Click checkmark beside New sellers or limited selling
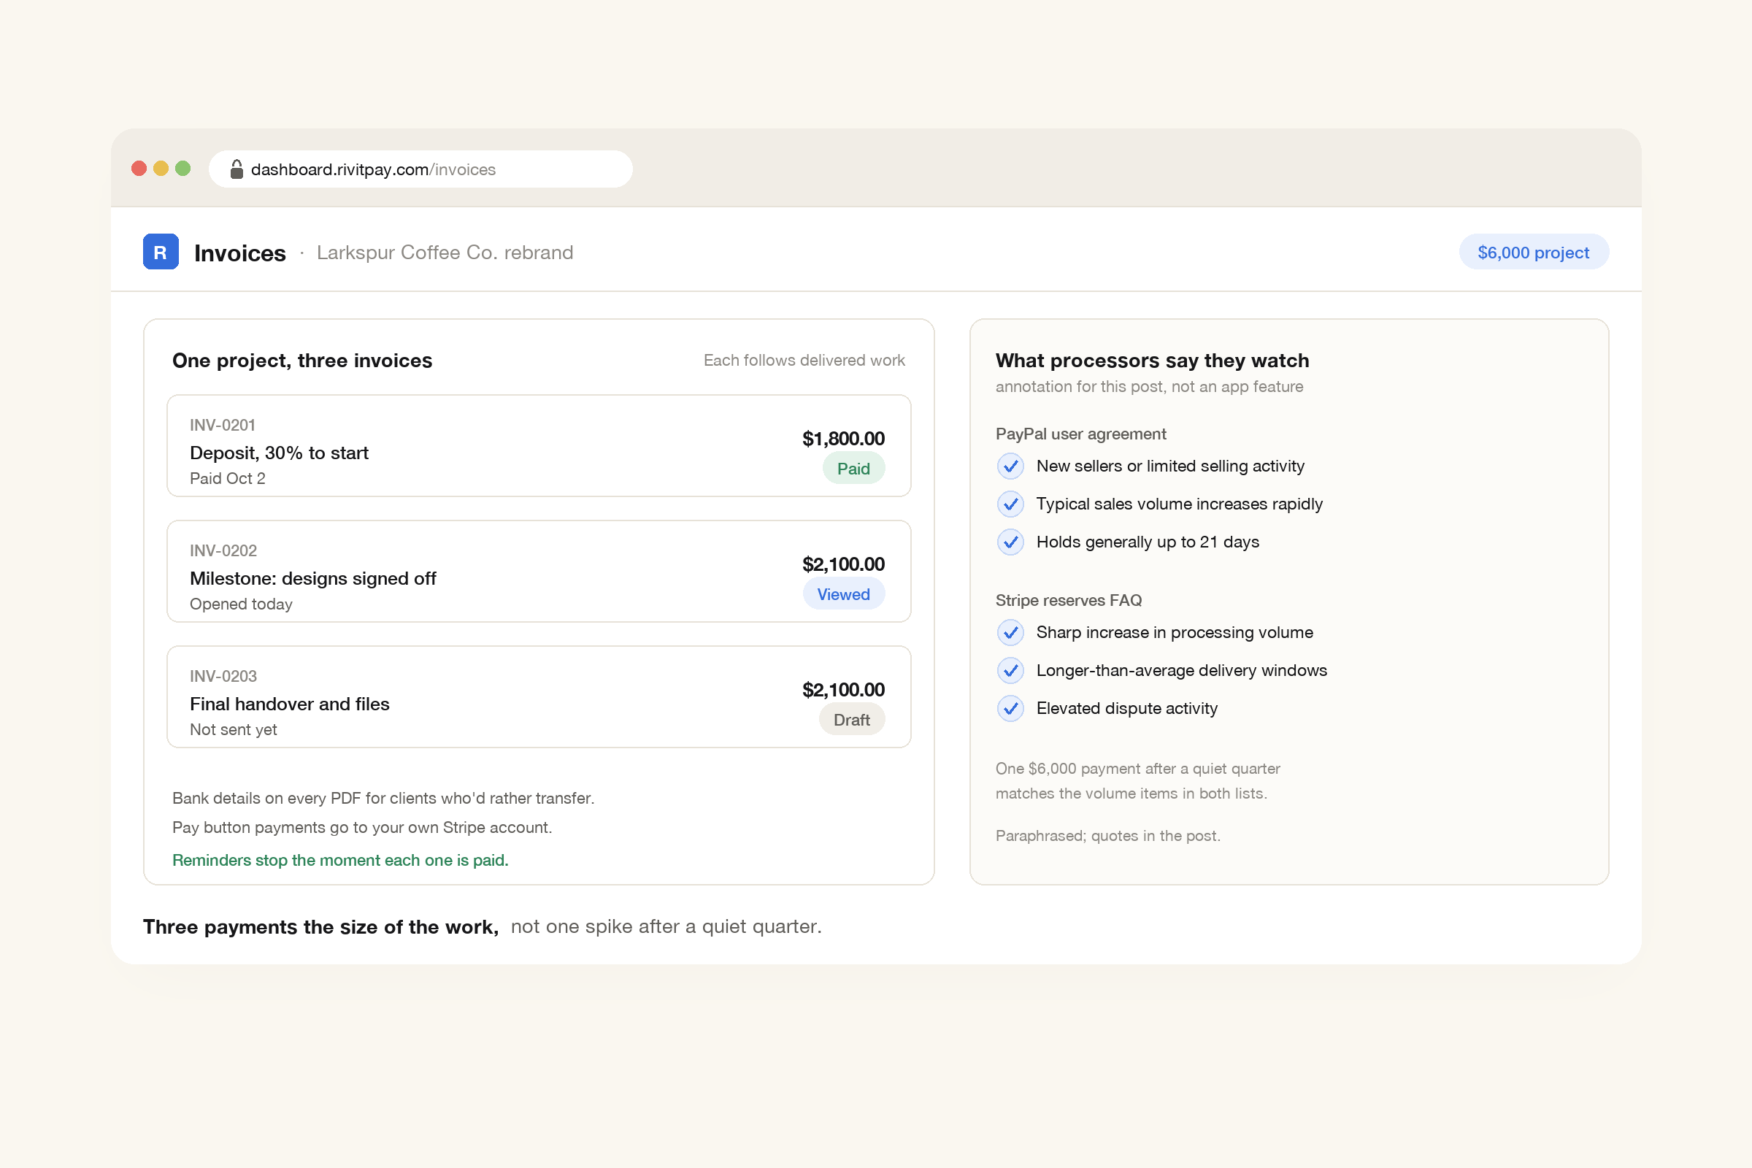 pyautogui.click(x=1010, y=466)
